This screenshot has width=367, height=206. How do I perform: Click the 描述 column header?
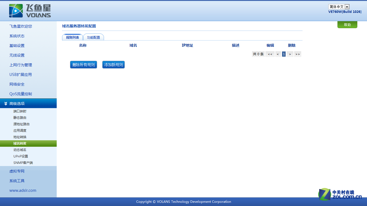(236, 45)
